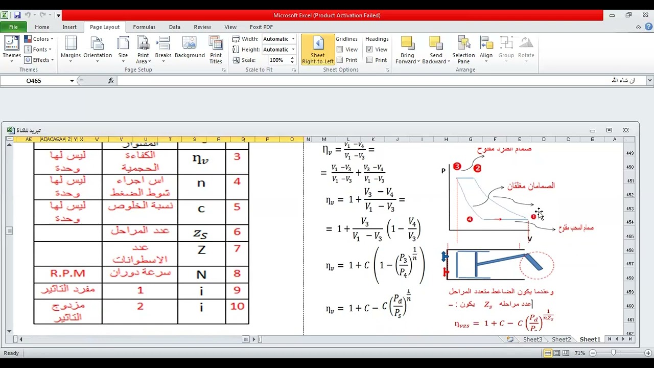This screenshot has height=368, width=654.
Task: Open Customize Quick Access Toolbar dropdown
Action: 58,15
